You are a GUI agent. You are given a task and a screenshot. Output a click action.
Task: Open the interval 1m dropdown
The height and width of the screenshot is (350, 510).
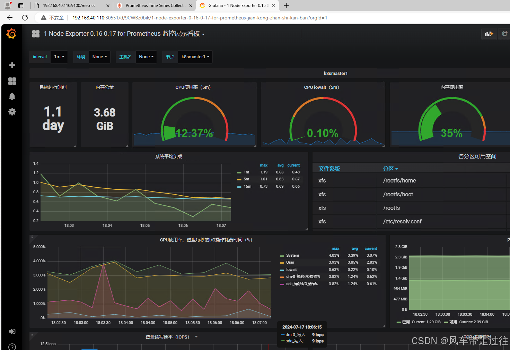[59, 57]
